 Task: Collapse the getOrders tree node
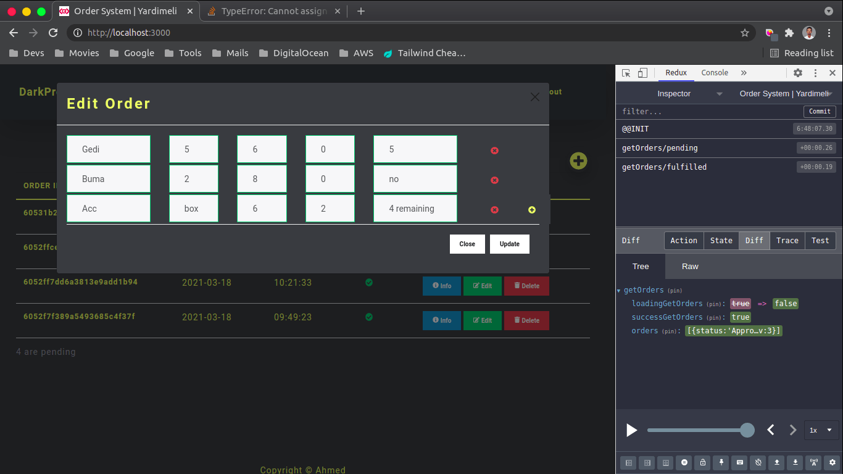pos(619,291)
